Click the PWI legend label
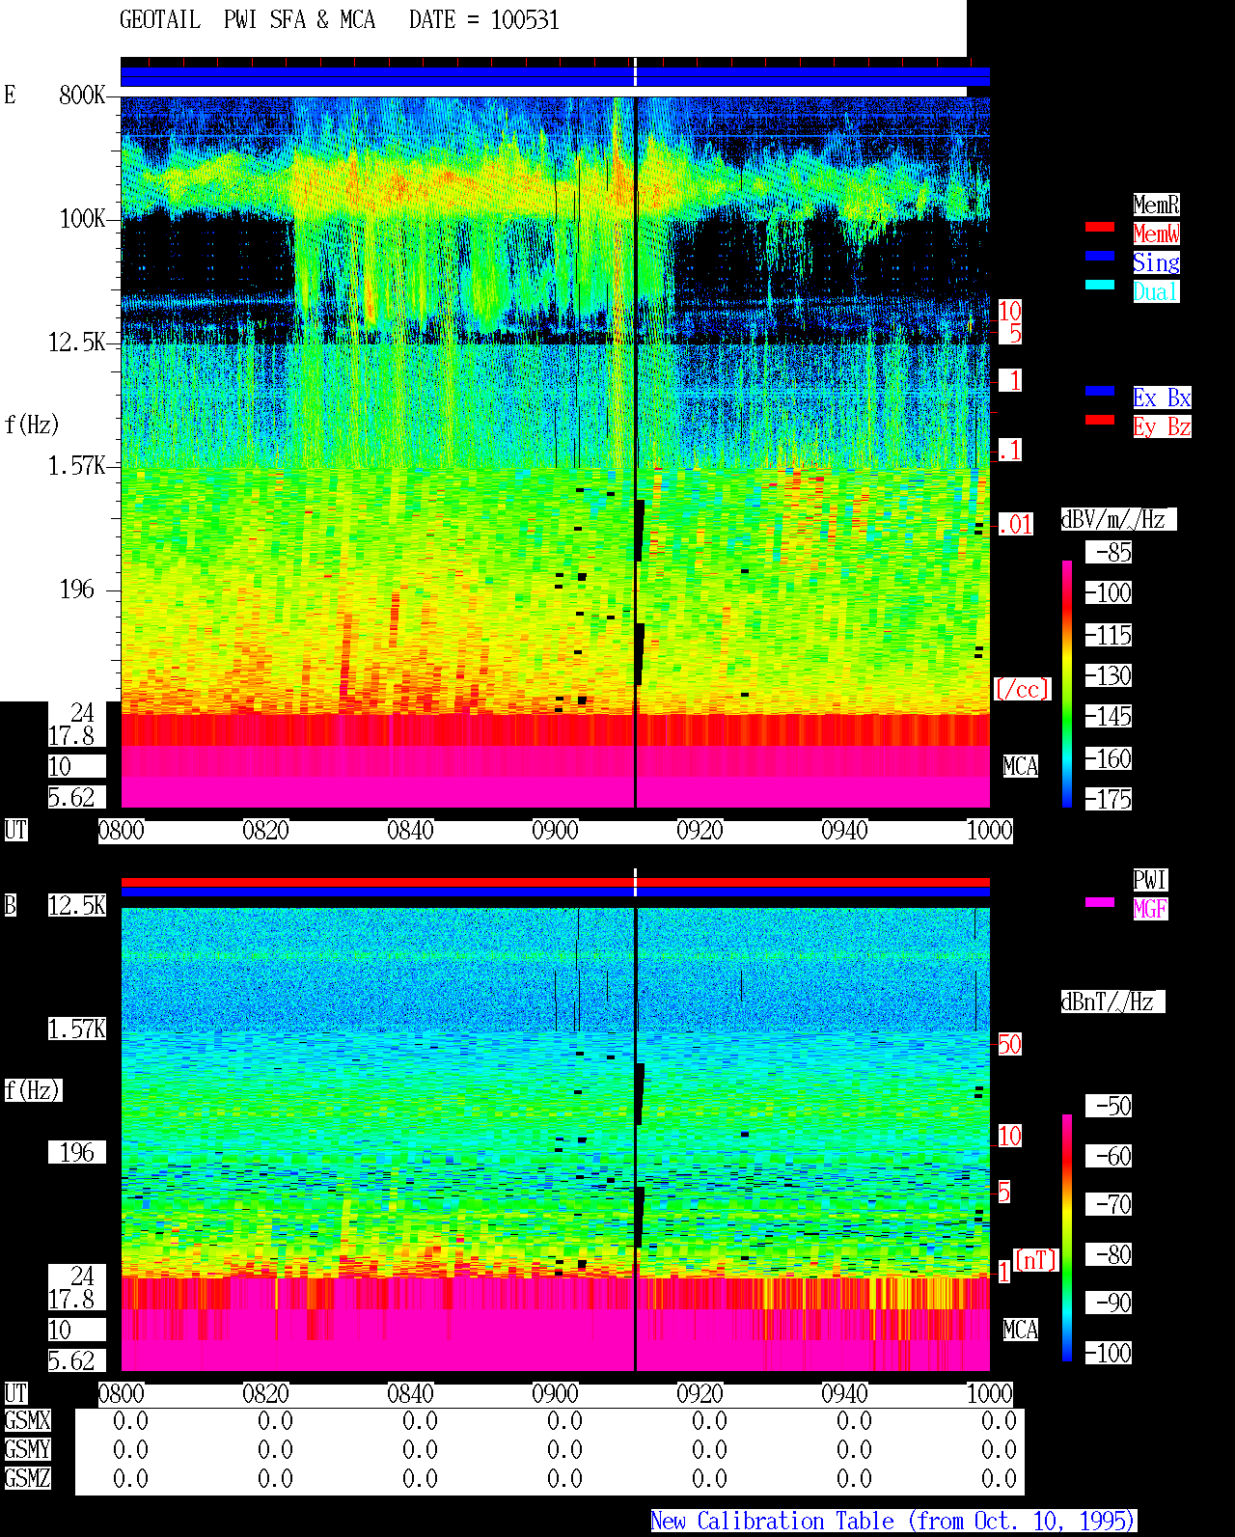 coord(1150,880)
